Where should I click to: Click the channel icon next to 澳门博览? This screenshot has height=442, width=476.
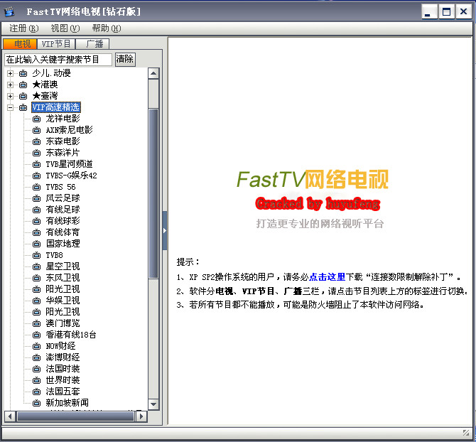(x=36, y=323)
